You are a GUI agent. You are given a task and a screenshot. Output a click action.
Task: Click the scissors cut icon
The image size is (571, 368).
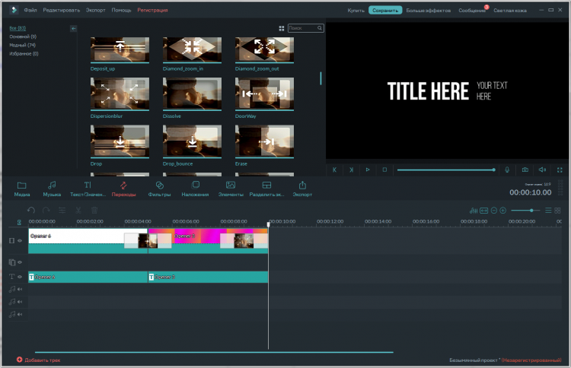(x=78, y=210)
